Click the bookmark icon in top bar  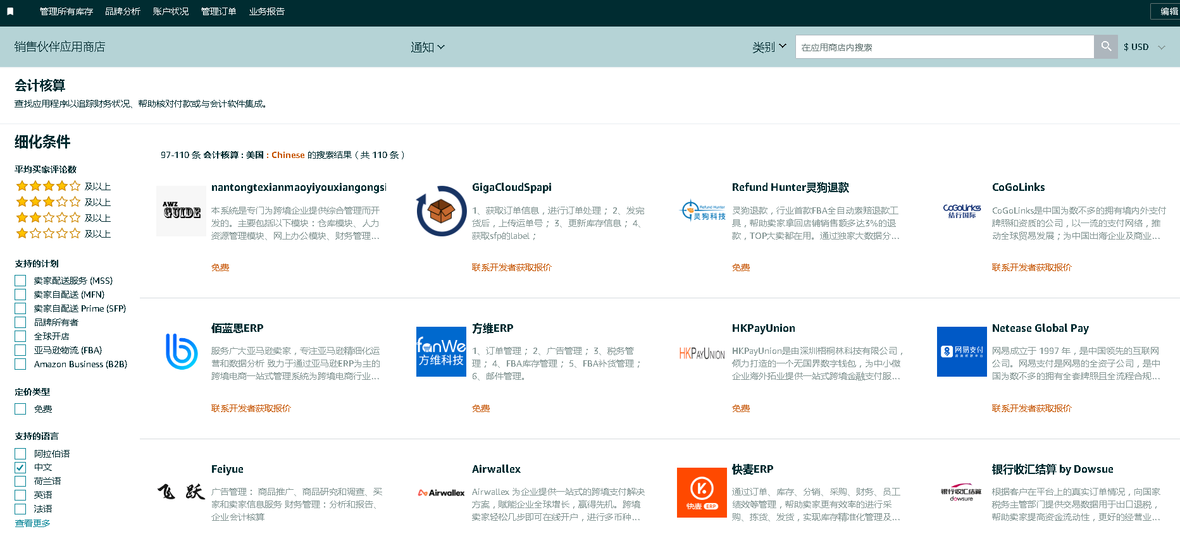click(x=10, y=11)
